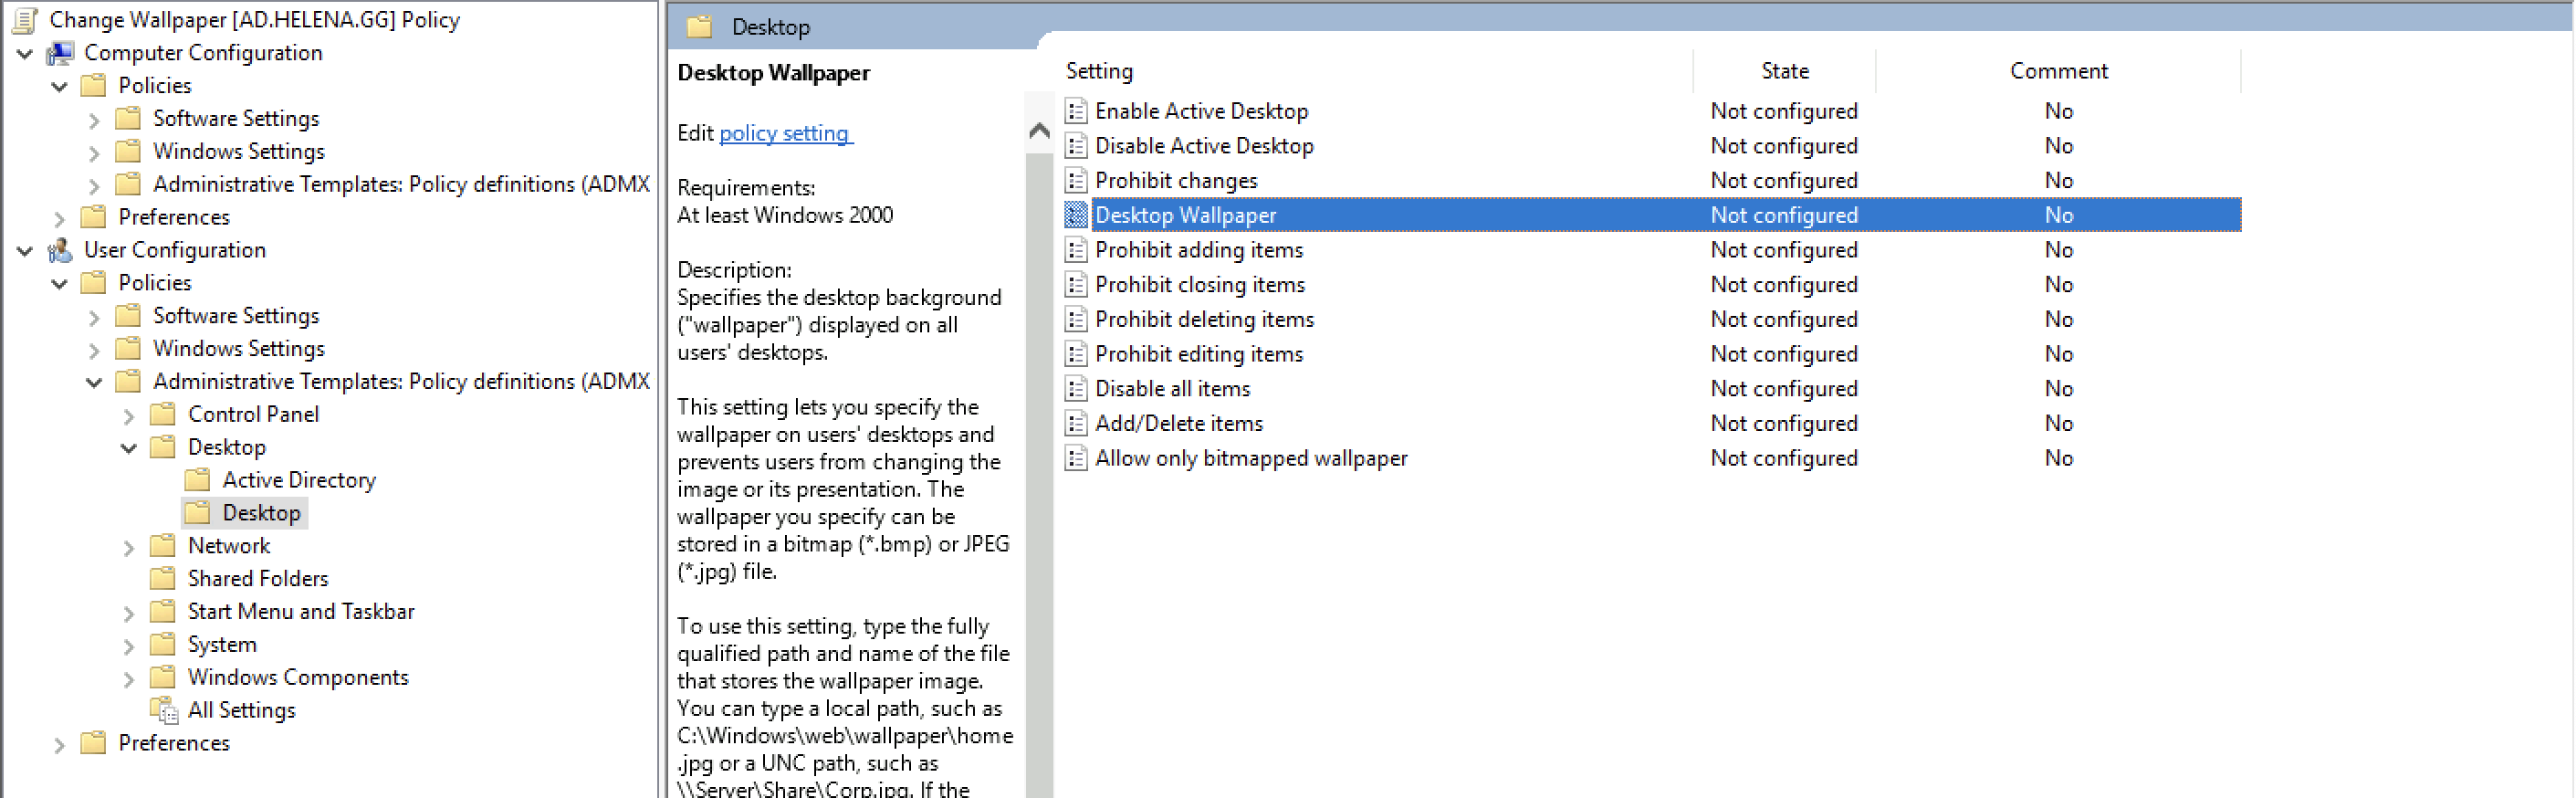Sort list by State column header

click(1784, 71)
